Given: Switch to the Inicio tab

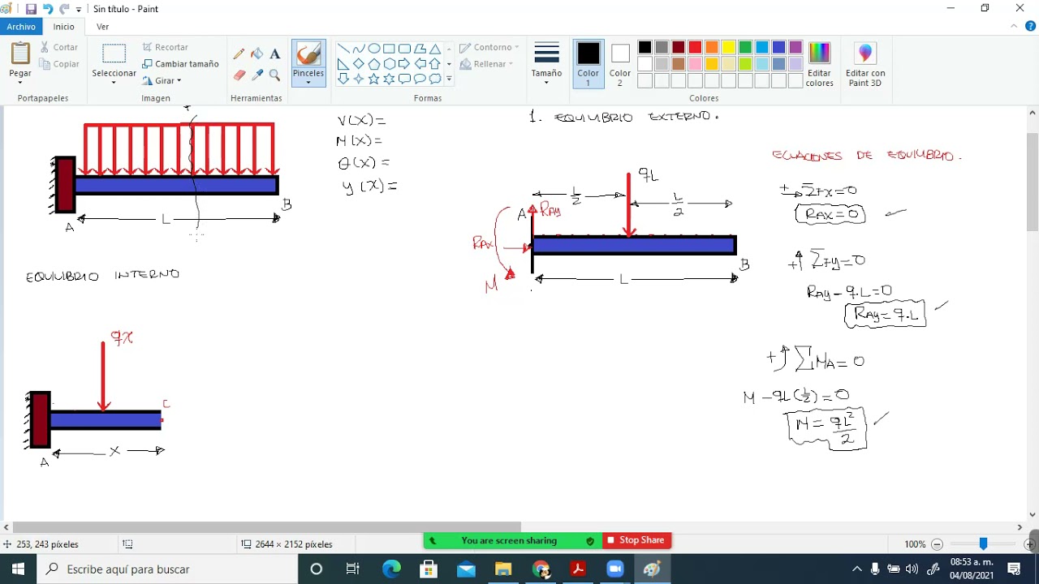Looking at the screenshot, I should (x=64, y=27).
